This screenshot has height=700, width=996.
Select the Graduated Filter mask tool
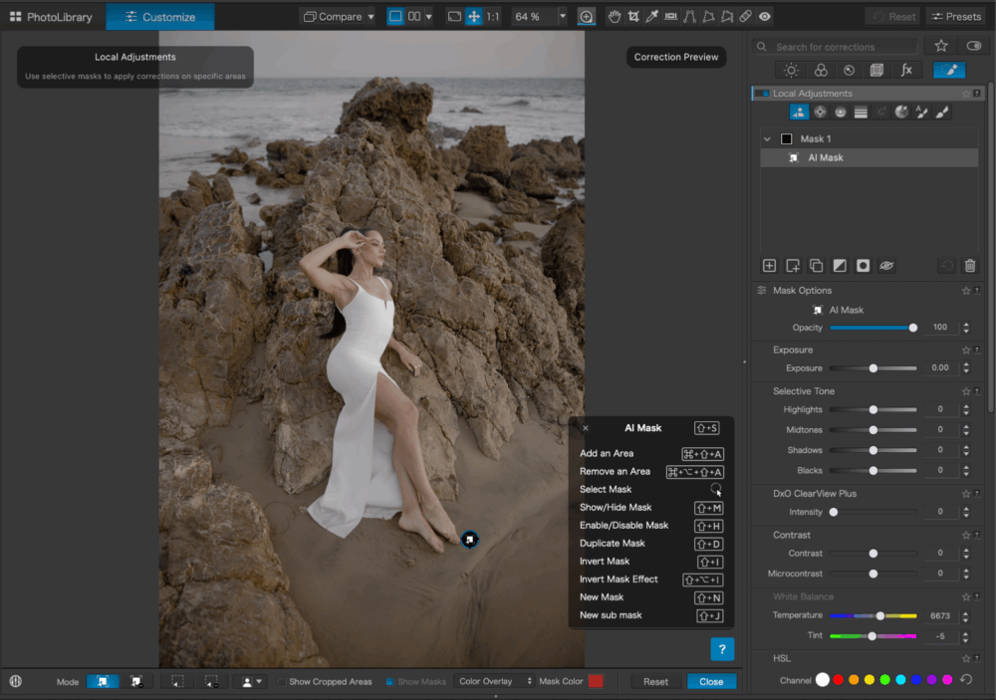(x=861, y=113)
